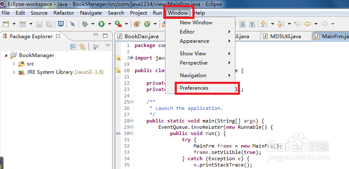The image size is (349, 169).
Task: Click the Last Edit Location icon
Action: (298, 24)
